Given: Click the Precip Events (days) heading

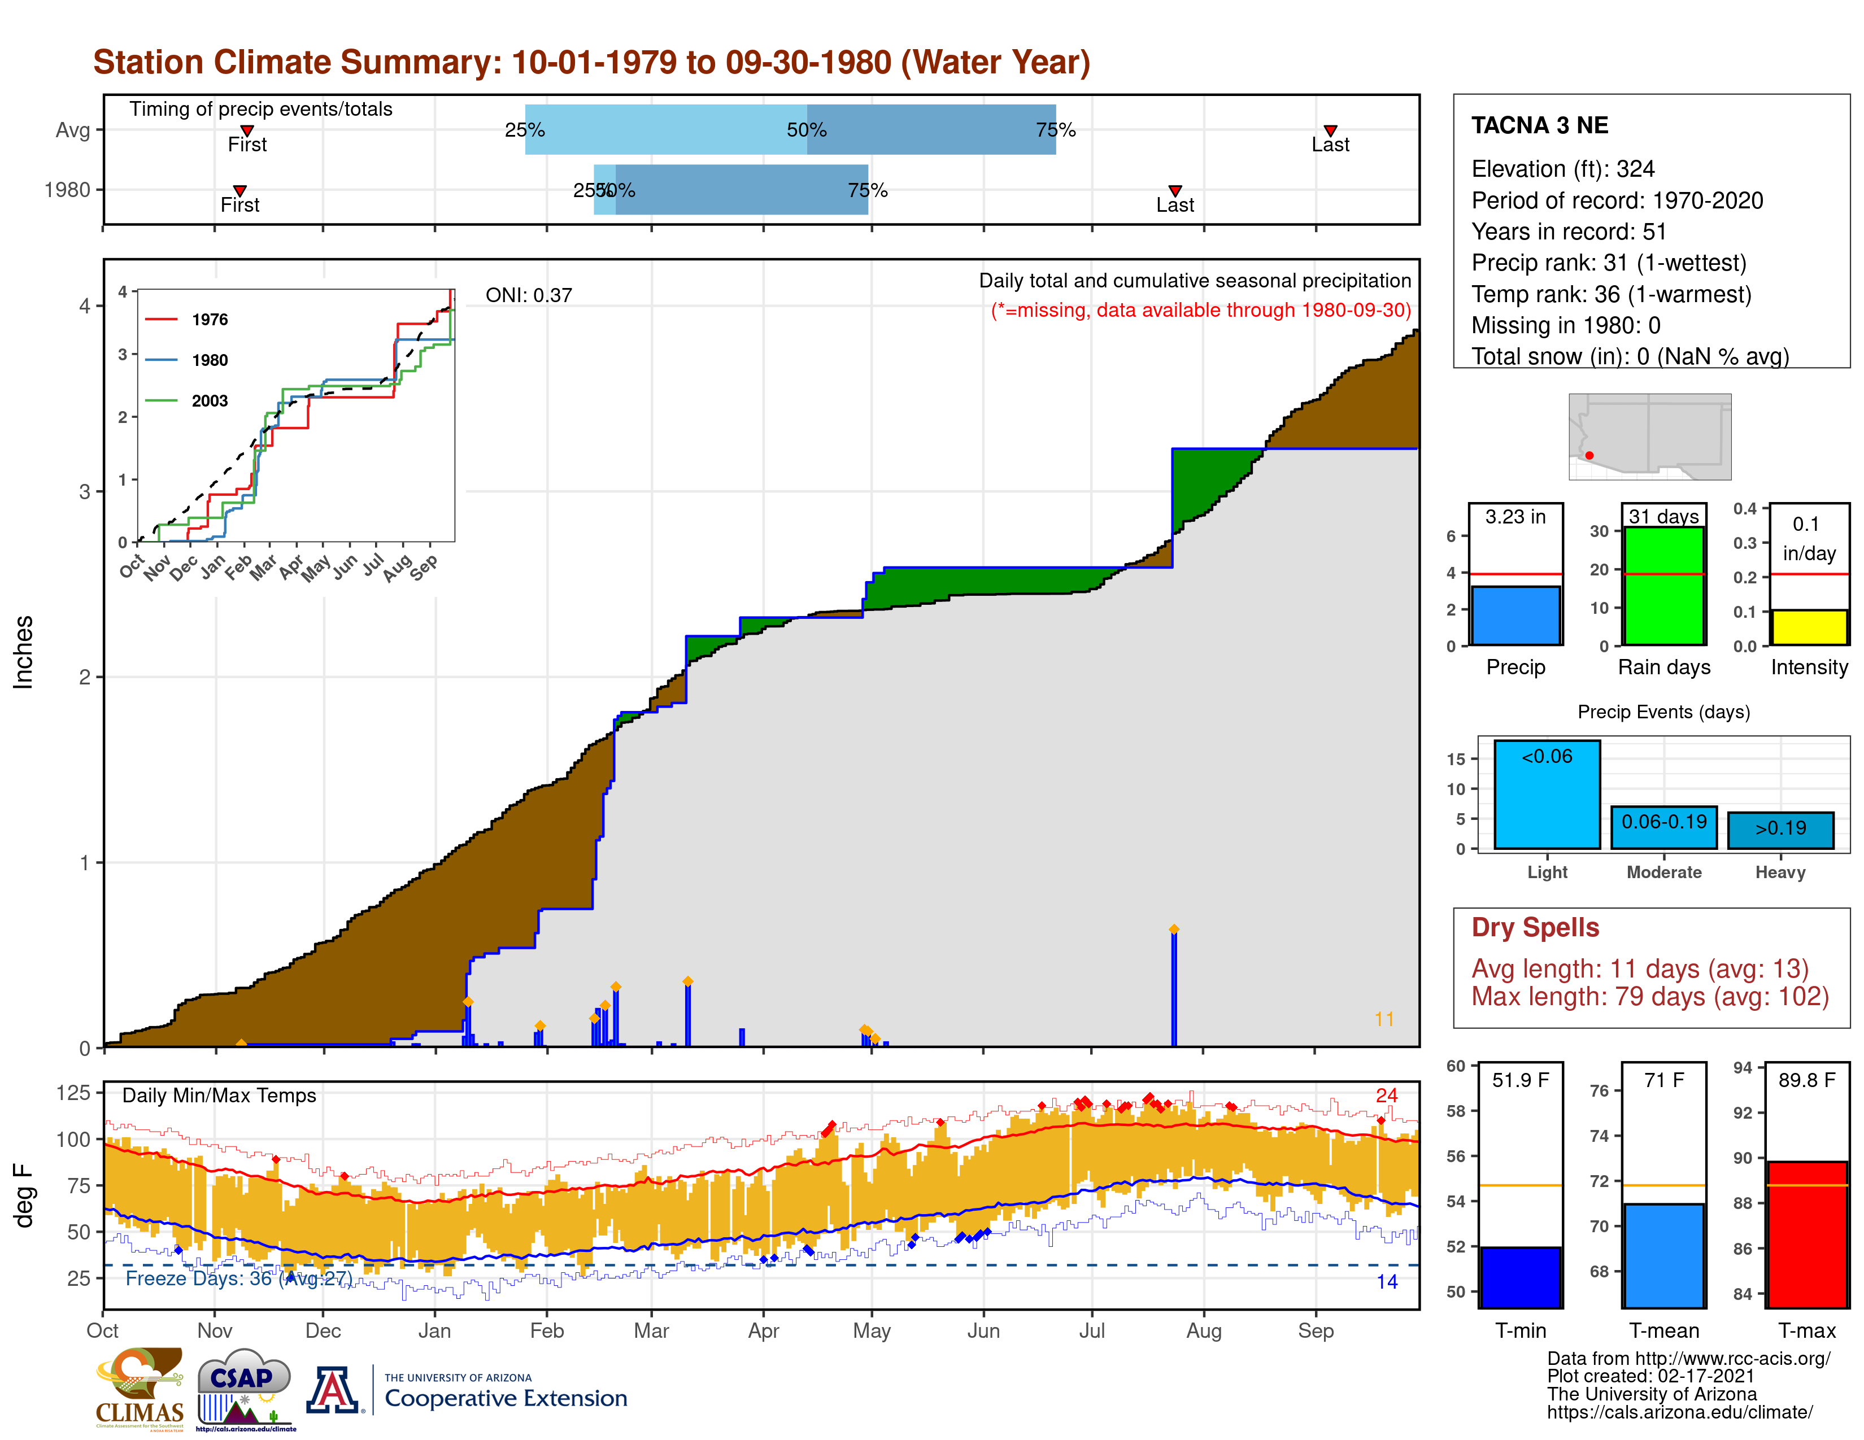Looking at the screenshot, I should (x=1663, y=712).
